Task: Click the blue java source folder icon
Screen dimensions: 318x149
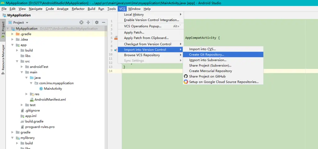Action: (32, 78)
